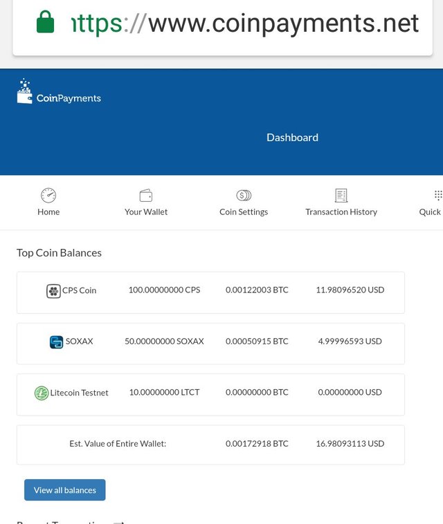
Task: Click the 0.00050915 BTC value
Action: 257,341
